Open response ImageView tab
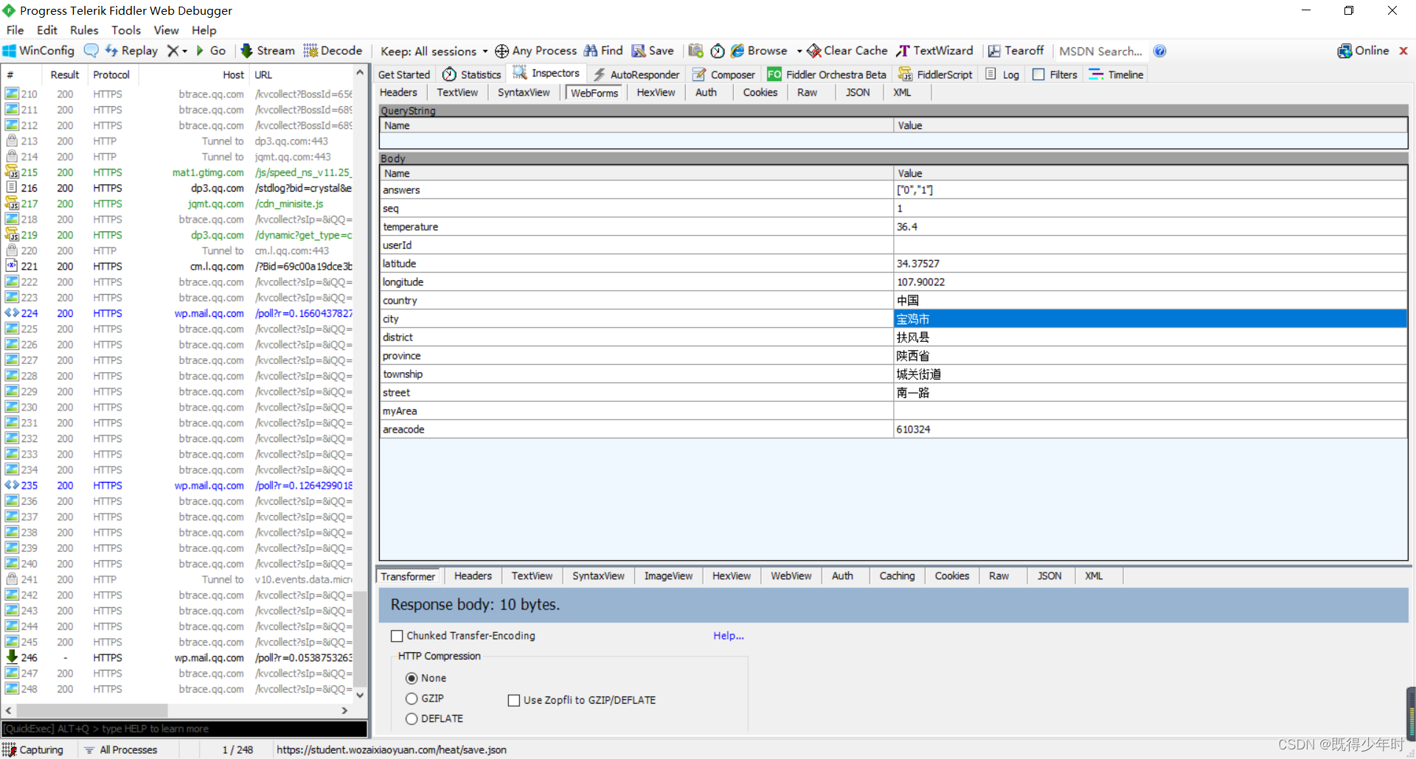The image size is (1416, 759). (668, 576)
